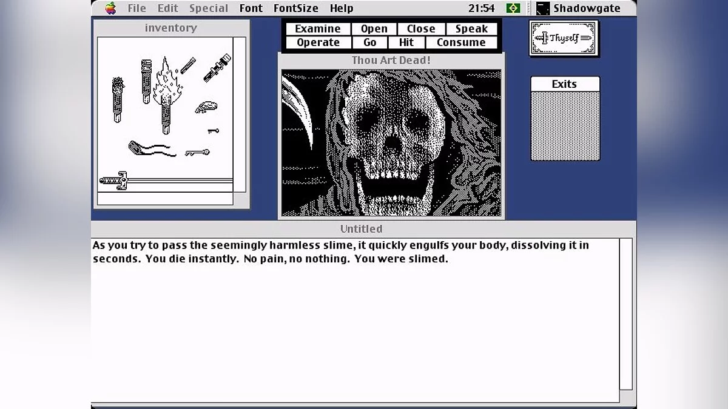Screen dimensions: 728x409
Task: Choose the Operate command
Action: coord(318,42)
